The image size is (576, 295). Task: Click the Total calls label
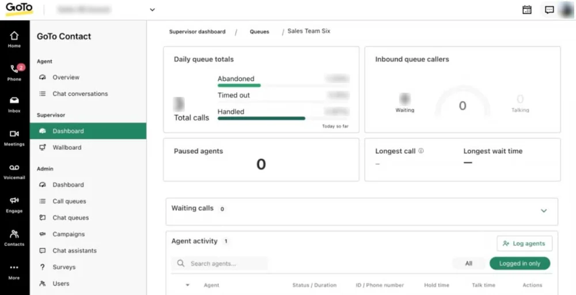click(x=191, y=118)
